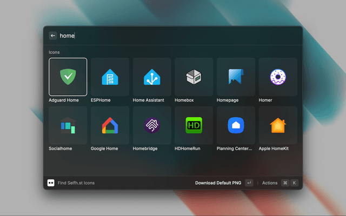The image size is (346, 216).
Task: Select the Homebridge icon
Action: pyautogui.click(x=152, y=125)
